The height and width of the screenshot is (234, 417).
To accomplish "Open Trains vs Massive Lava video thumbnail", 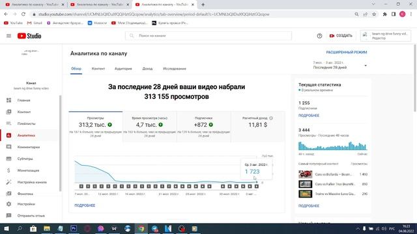I will 306,194.
